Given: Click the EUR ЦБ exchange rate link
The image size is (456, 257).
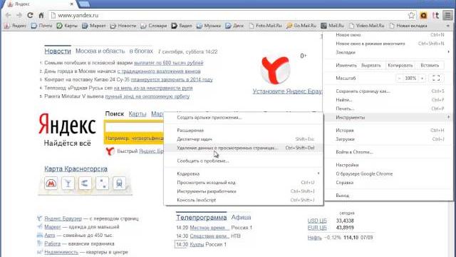Looking at the screenshot, I should 317,228.
